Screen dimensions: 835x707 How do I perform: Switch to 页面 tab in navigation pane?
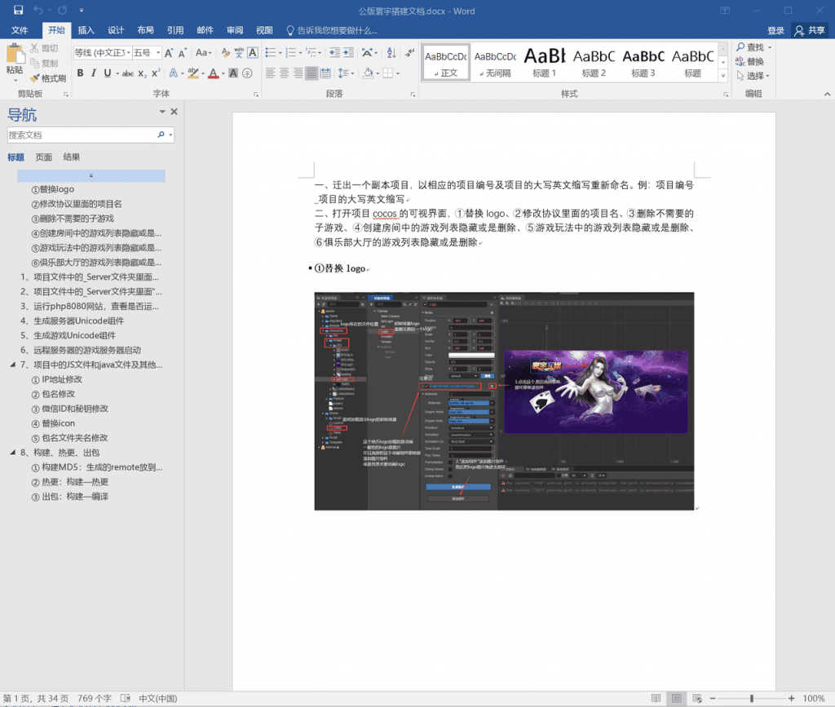click(43, 157)
